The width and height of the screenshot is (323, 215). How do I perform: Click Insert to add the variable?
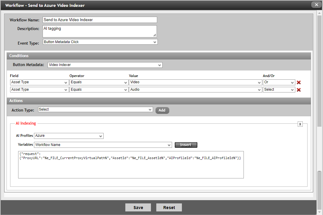[186, 145]
